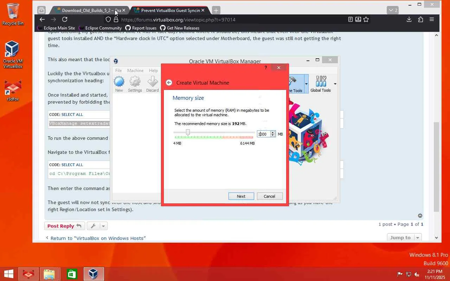Close the Download_Old_Builds_5_2 tab
This screenshot has height=281, width=450.
(x=124, y=10)
